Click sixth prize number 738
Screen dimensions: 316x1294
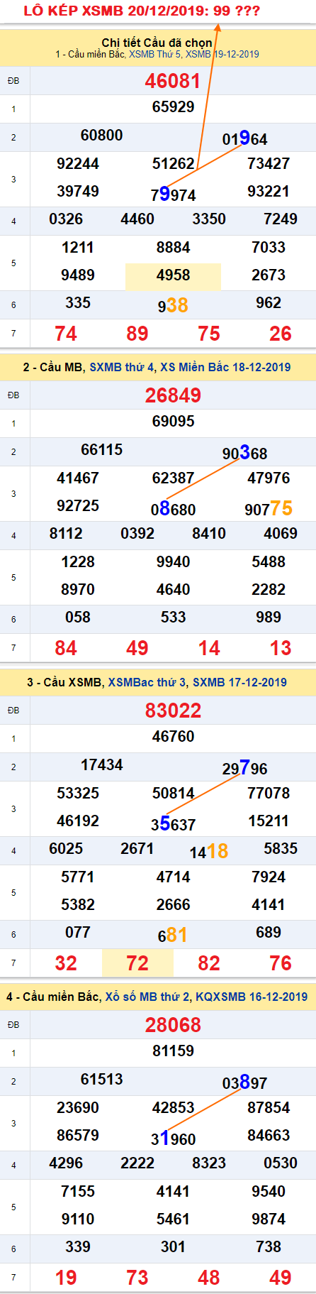click(x=269, y=1247)
